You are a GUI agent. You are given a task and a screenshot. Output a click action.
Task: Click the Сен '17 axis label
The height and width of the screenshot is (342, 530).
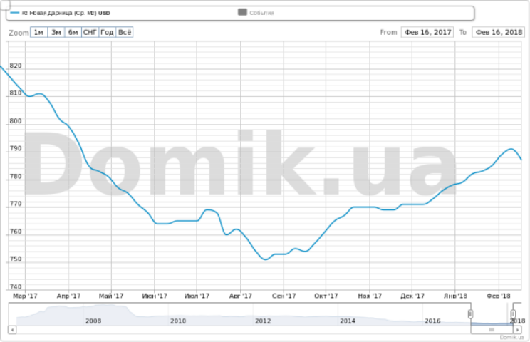[x=284, y=296]
